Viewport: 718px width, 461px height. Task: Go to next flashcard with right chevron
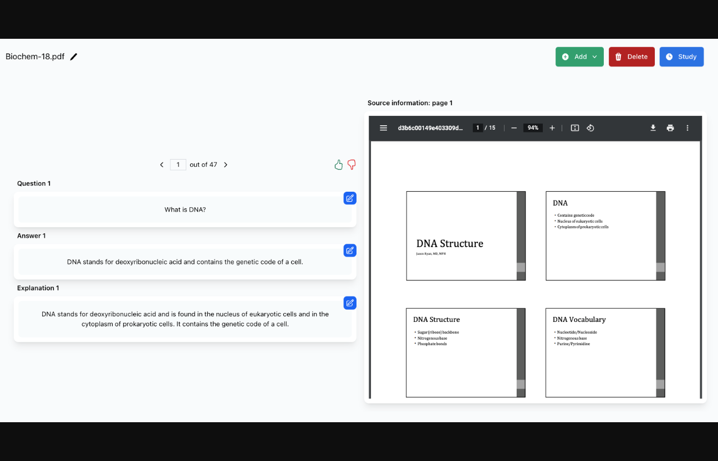[226, 165]
